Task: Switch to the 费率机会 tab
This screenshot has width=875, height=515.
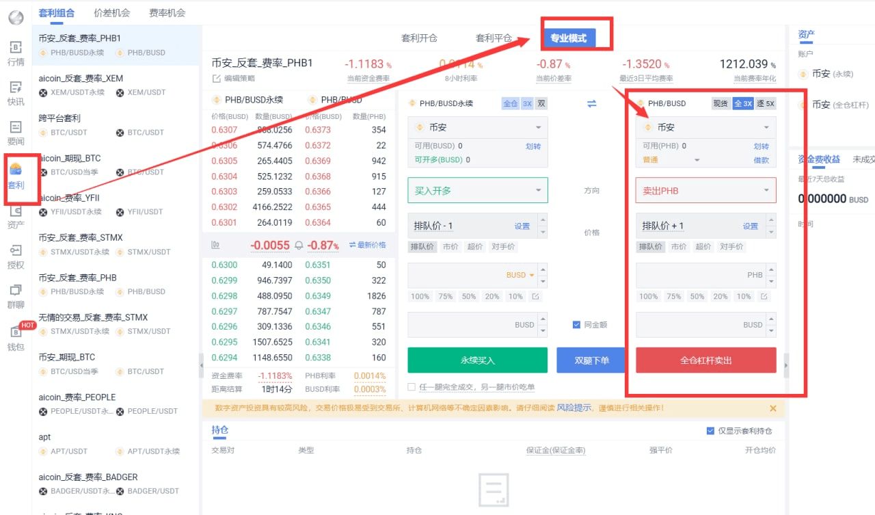Action: 167,13
